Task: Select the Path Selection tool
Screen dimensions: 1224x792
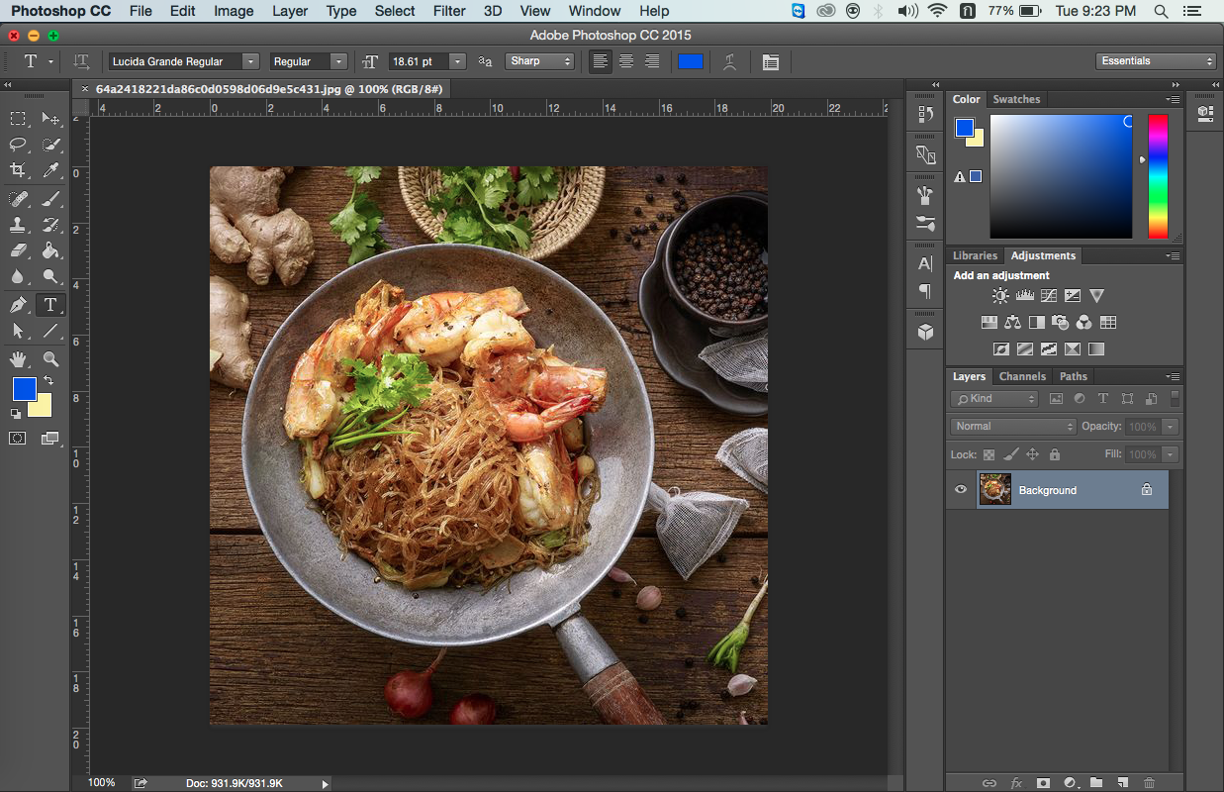Action: coord(18,331)
